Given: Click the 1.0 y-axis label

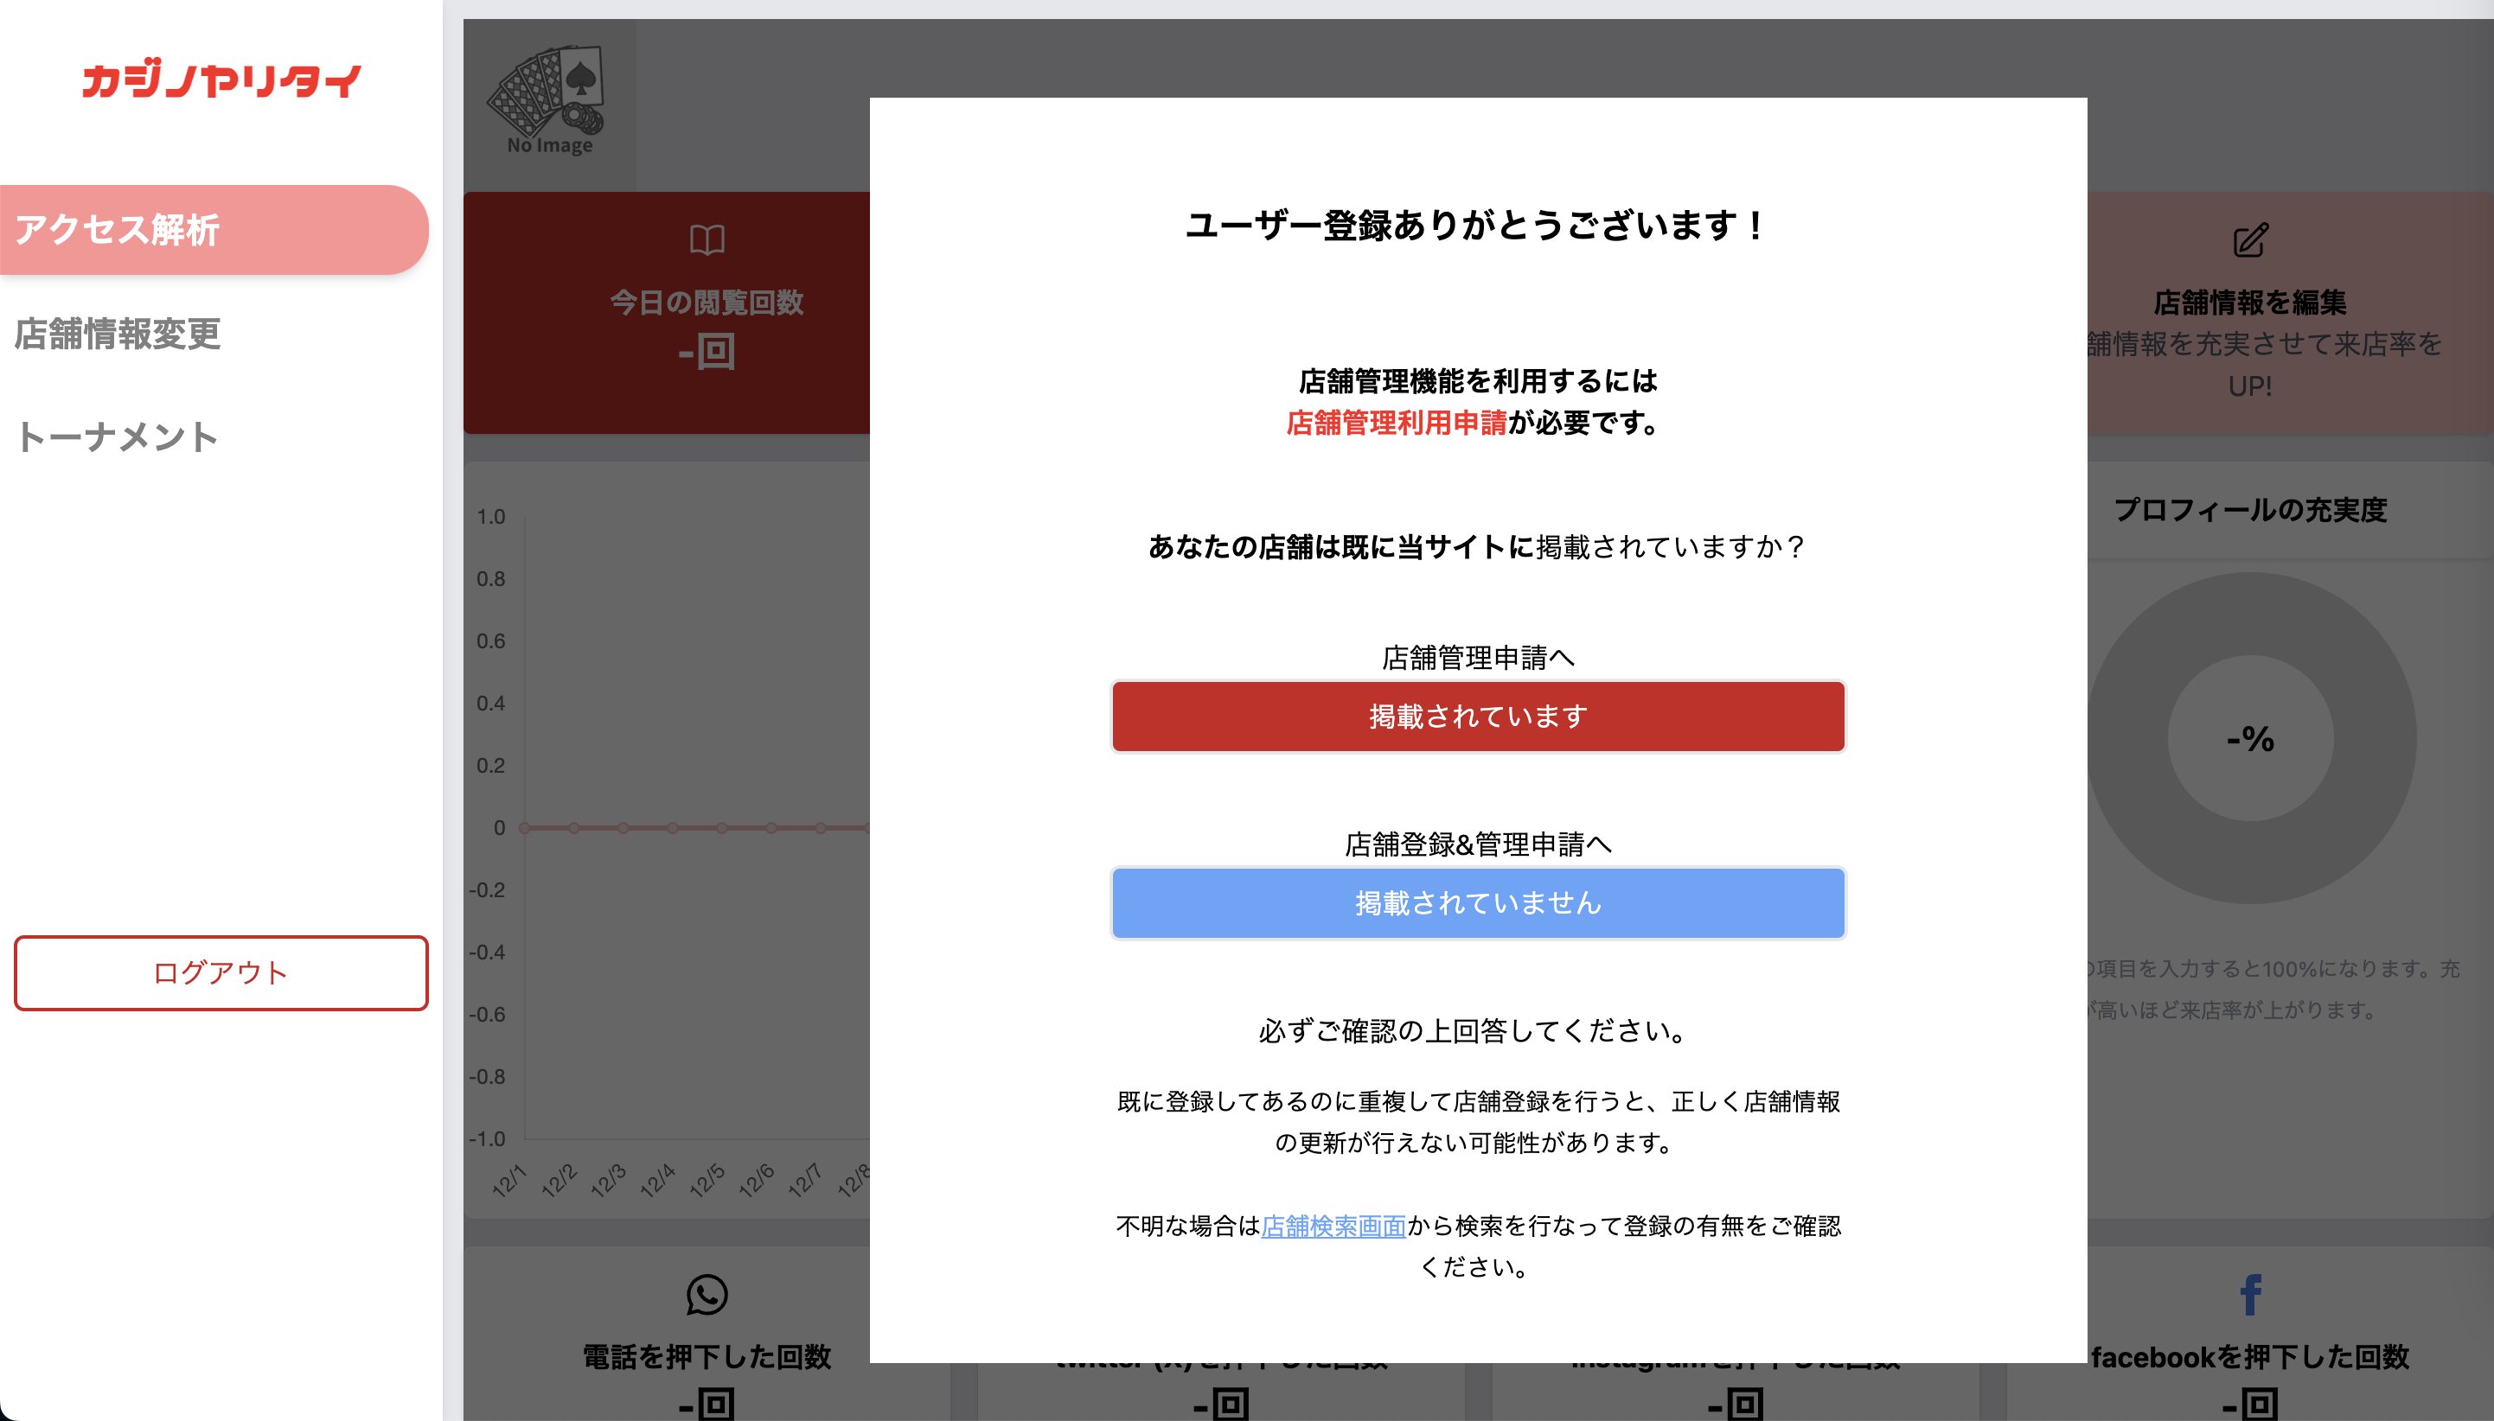Looking at the screenshot, I should point(491,516).
